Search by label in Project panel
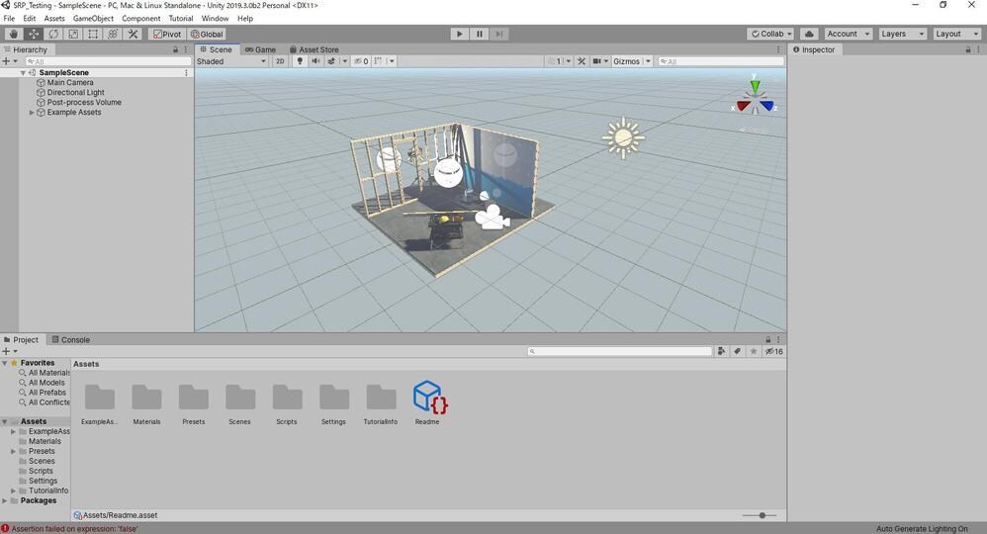Screen dimensions: 987x534 [x=737, y=351]
